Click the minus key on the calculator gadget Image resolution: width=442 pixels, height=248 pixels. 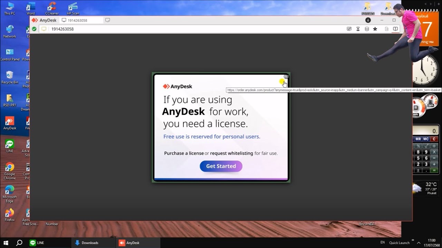tap(434, 158)
